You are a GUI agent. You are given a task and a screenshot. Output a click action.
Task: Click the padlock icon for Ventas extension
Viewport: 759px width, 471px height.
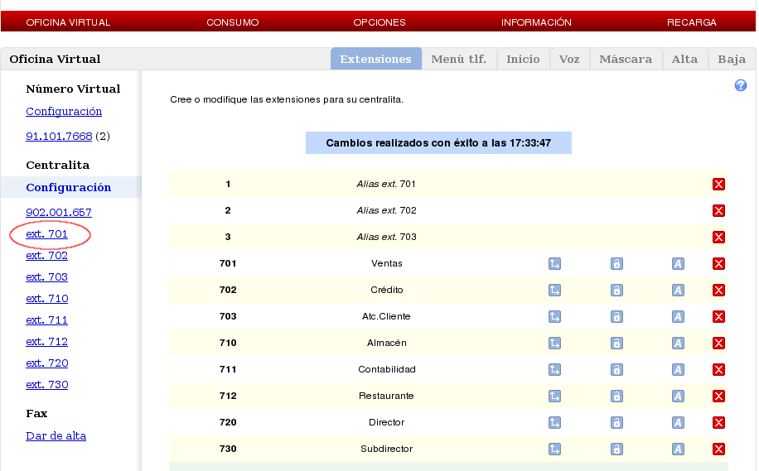(616, 264)
